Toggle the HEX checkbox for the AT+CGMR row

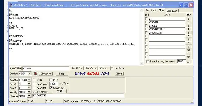click(x=146, y=22)
